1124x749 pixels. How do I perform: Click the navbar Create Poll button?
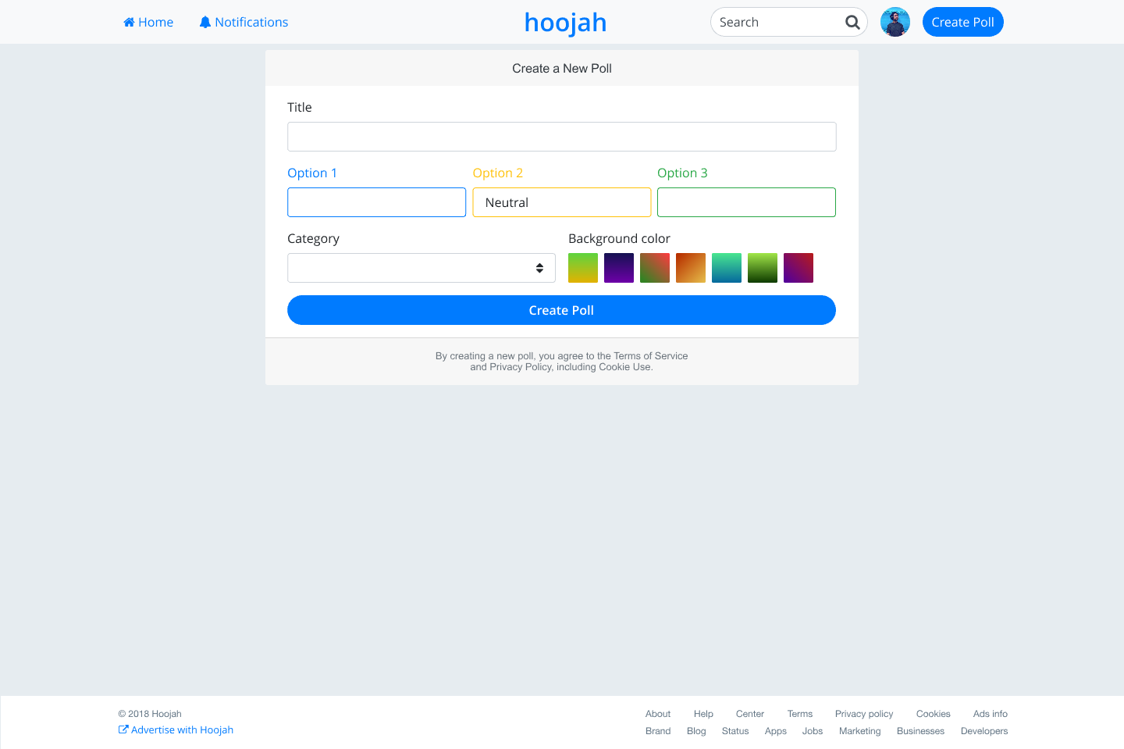point(962,22)
